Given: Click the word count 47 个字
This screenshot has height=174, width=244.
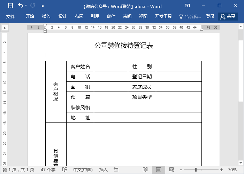Looking at the screenshot, I should point(48,170).
